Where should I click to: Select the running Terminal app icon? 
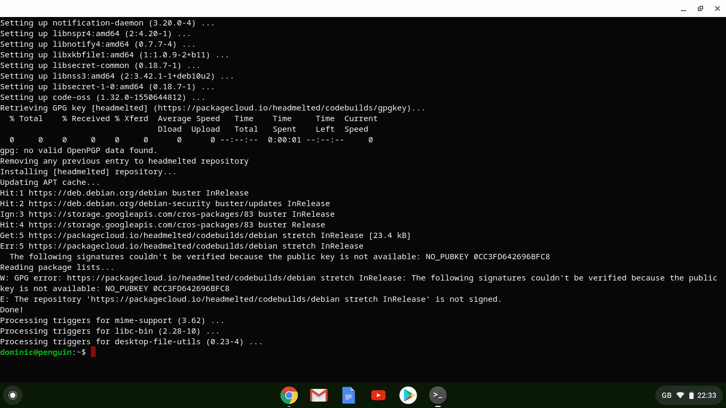pyautogui.click(x=437, y=395)
